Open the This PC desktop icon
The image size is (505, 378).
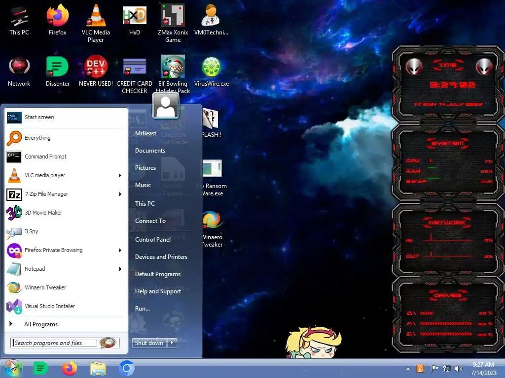pos(19,21)
